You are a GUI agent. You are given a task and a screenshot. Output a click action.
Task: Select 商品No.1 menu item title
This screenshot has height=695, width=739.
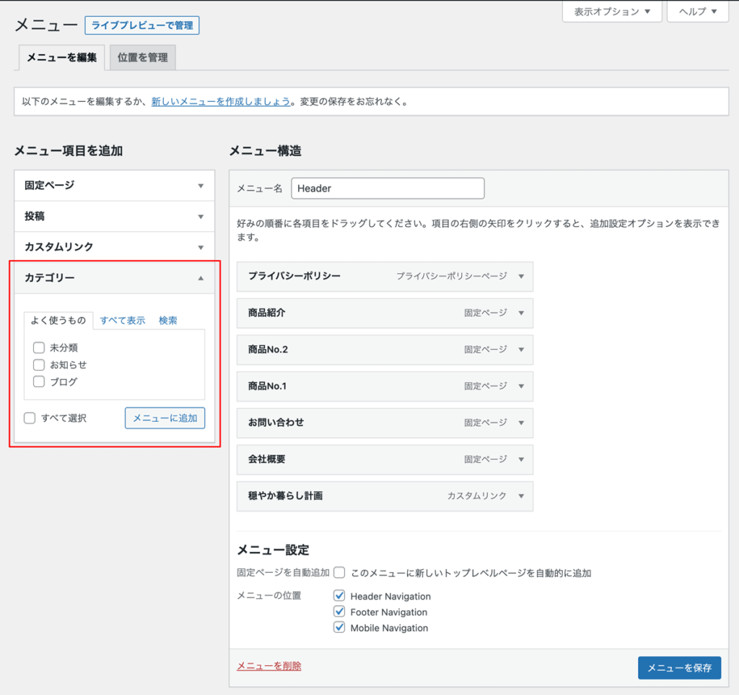click(267, 386)
